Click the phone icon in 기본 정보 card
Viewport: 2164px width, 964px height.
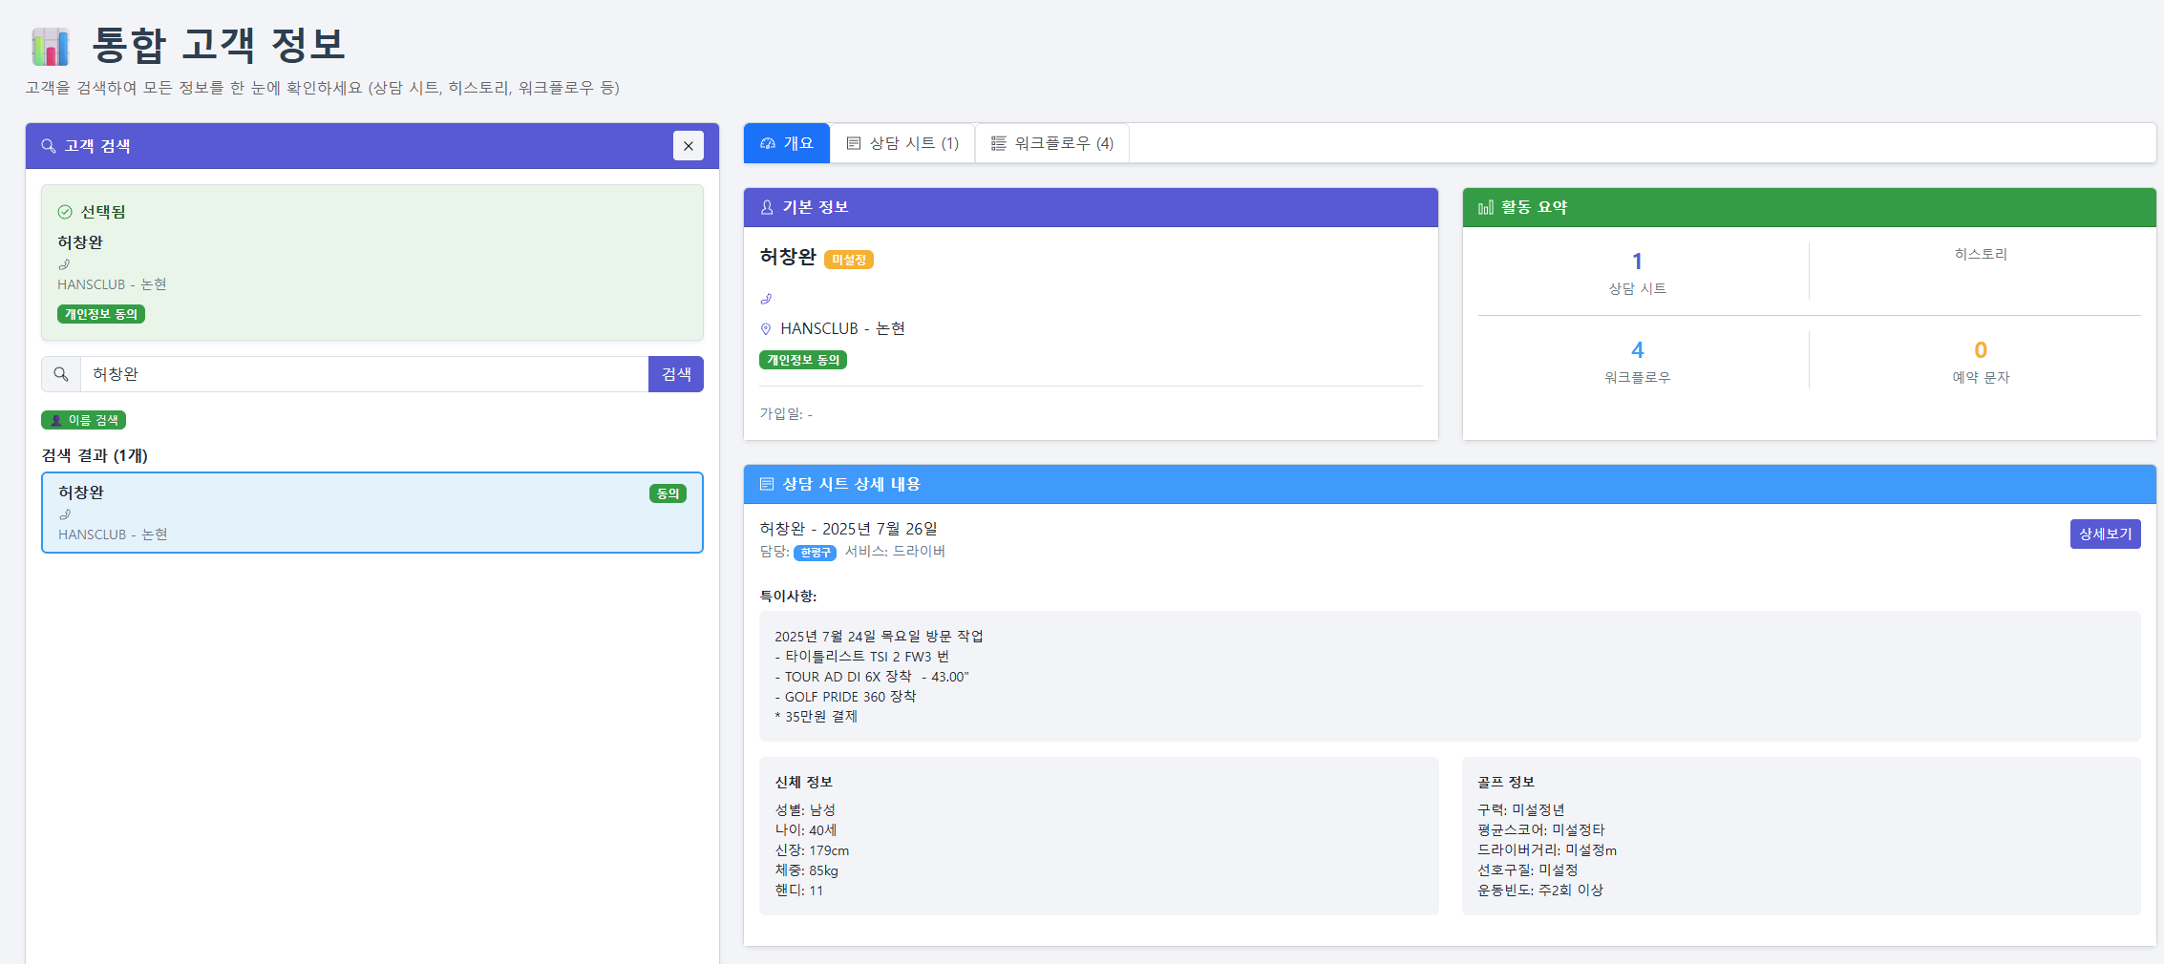click(766, 299)
